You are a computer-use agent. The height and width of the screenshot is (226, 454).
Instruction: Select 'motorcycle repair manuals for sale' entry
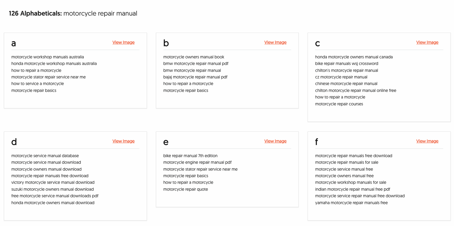[x=347, y=162]
